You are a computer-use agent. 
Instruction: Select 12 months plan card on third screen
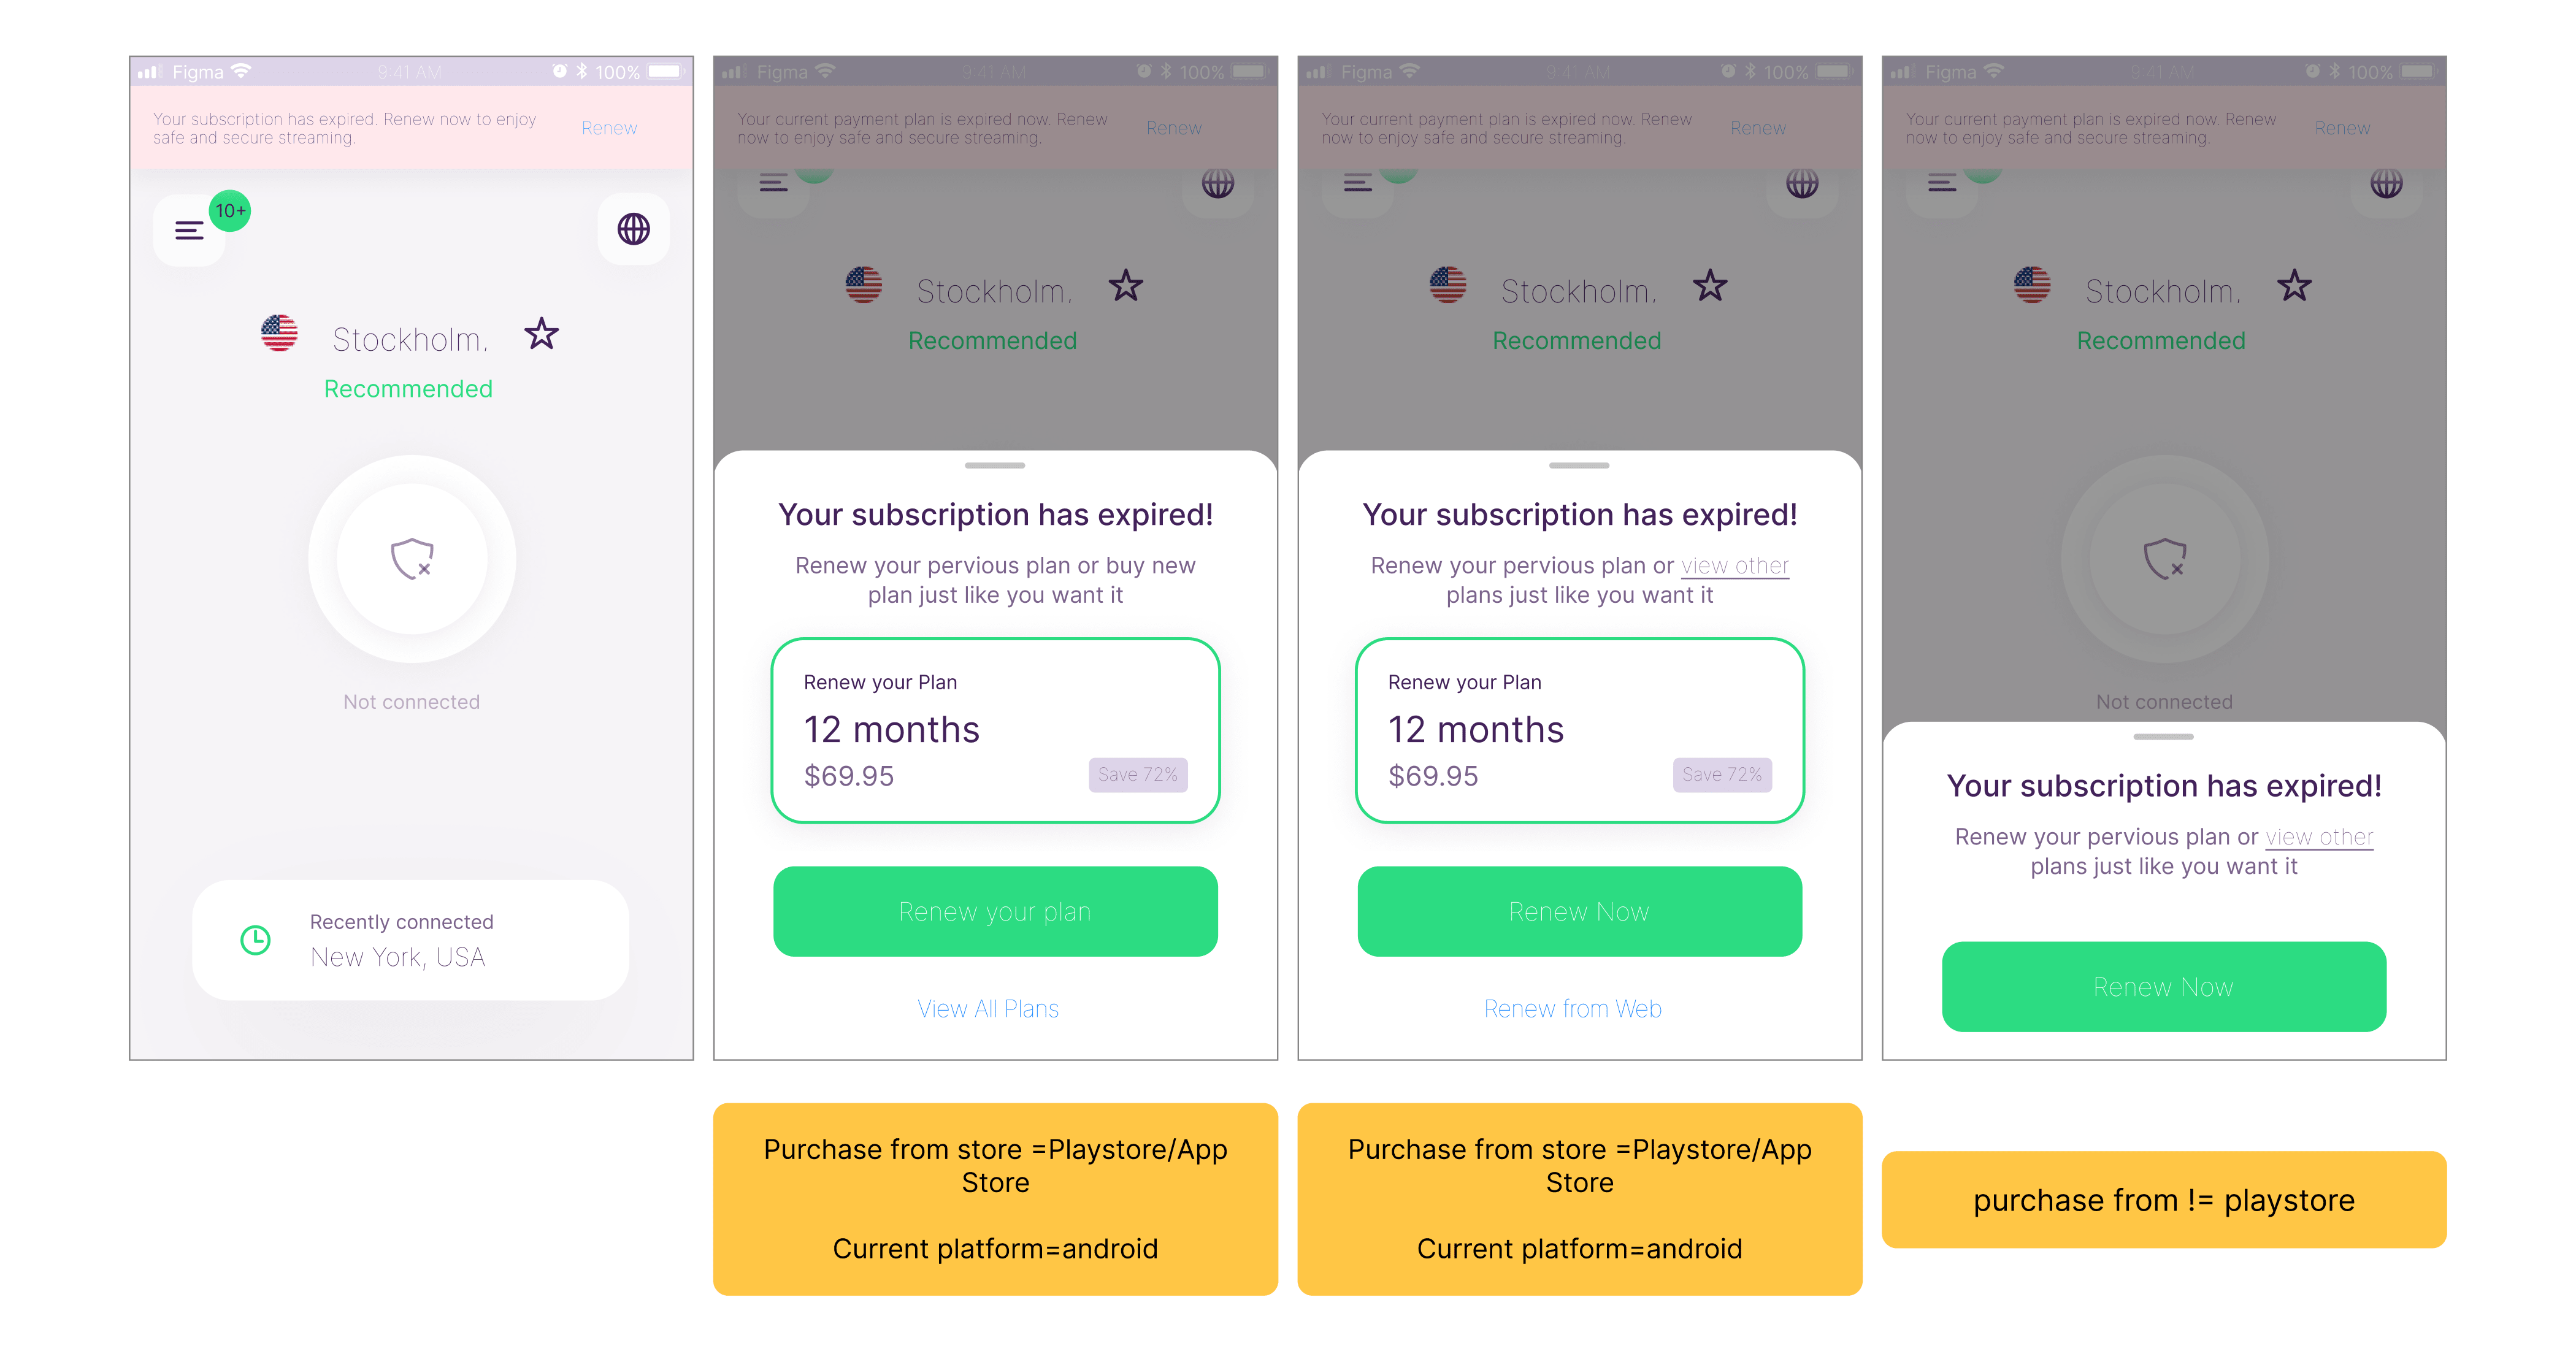click(x=1580, y=731)
